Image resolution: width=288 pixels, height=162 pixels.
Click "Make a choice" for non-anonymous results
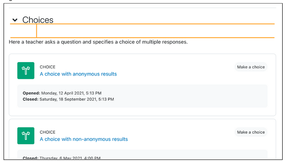[x=251, y=132]
